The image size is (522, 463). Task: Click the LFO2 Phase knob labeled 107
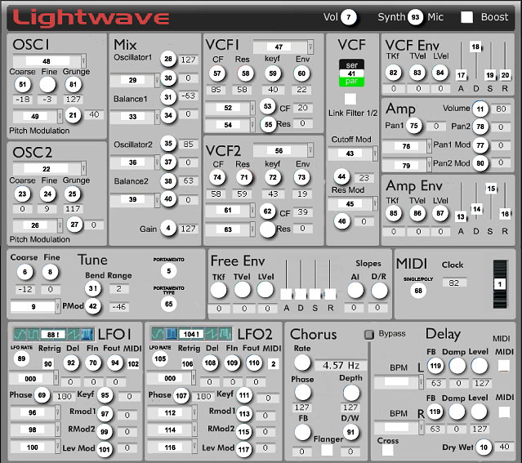pos(181,396)
